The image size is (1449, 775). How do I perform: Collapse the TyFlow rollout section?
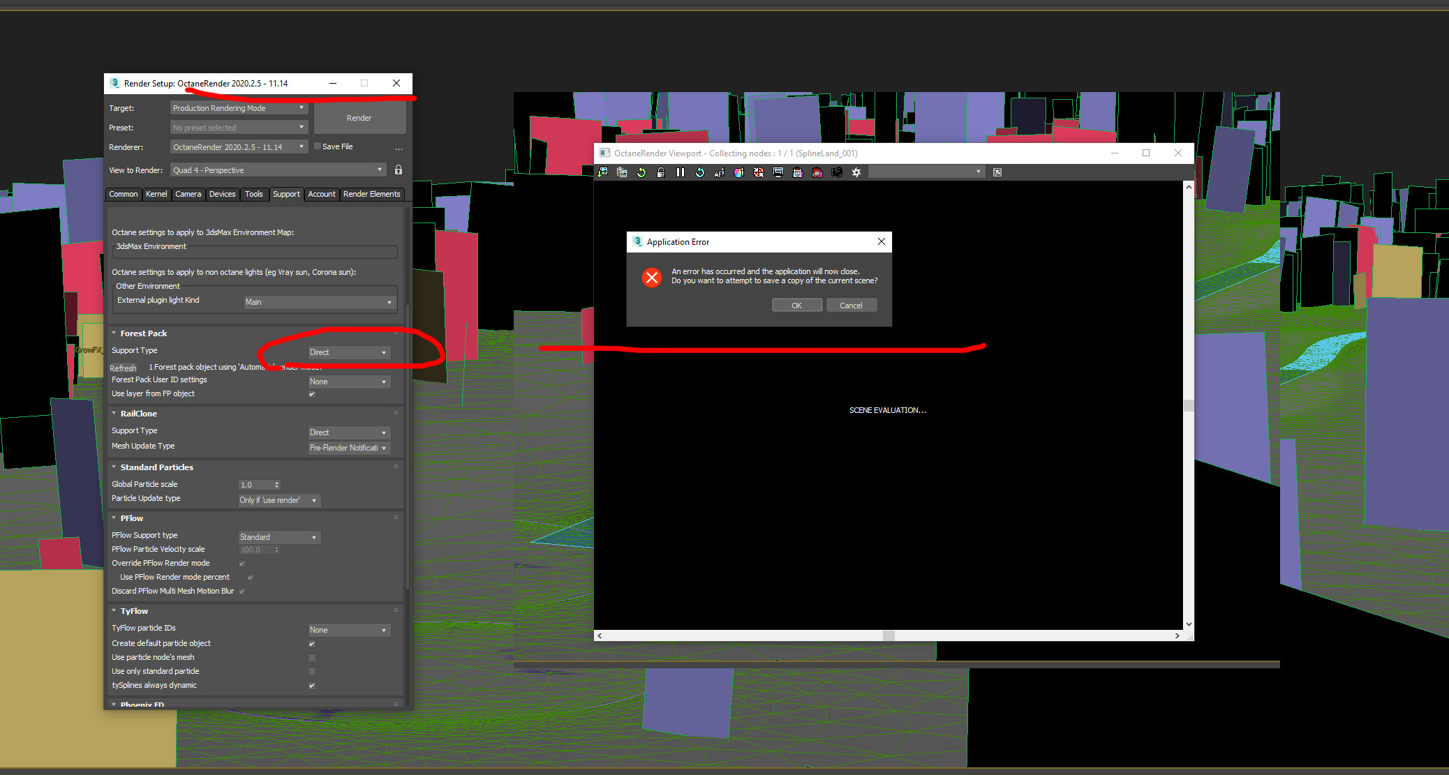coord(134,611)
